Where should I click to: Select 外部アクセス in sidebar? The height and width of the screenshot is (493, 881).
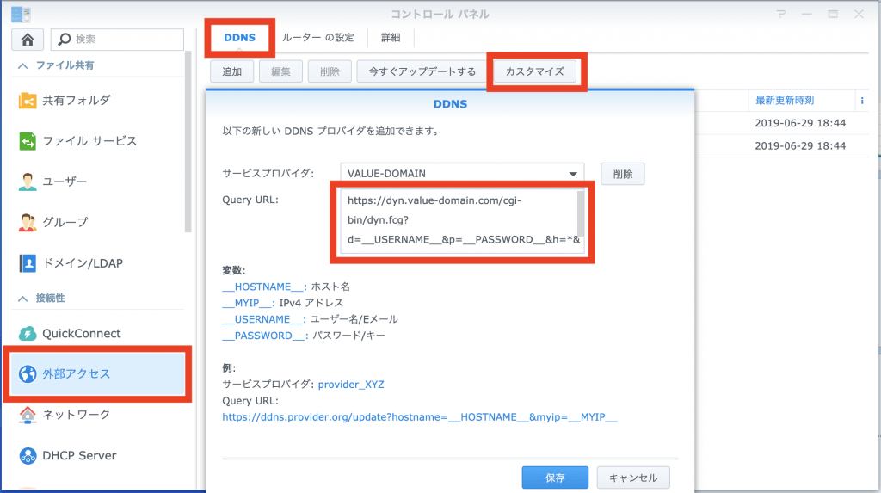pos(96,373)
